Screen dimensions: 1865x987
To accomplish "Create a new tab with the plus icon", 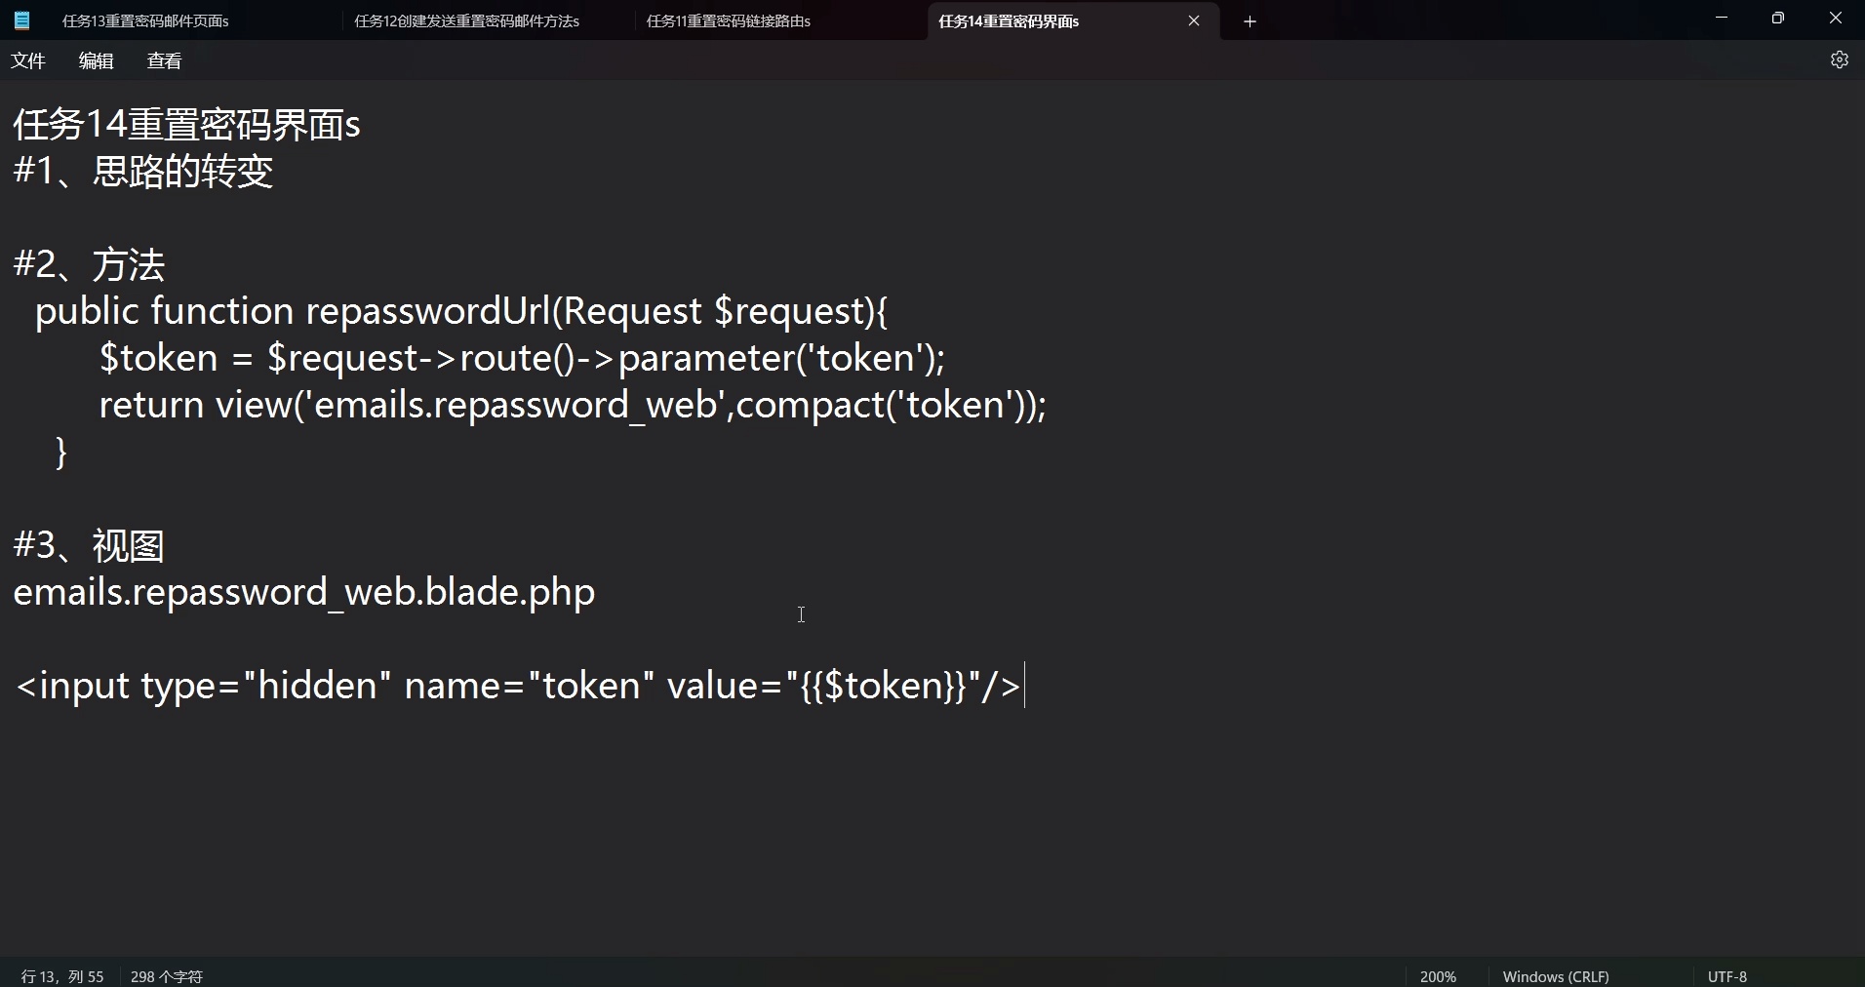I will pyautogui.click(x=1250, y=20).
